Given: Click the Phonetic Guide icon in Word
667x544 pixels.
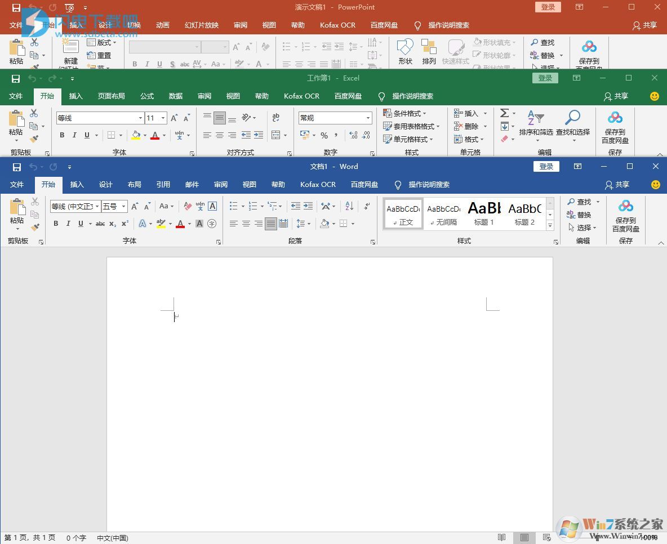Looking at the screenshot, I should pyautogui.click(x=201, y=206).
